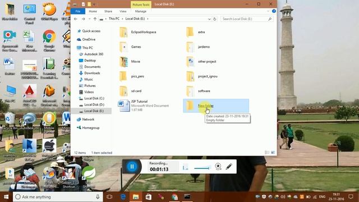This screenshot has width=359, height=202.
Task: Expand chevron after Local Disk (E:) breadcrumb
Action: pos(148,19)
